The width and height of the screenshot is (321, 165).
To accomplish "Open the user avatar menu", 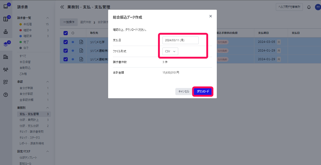I will (x=318, y=7).
